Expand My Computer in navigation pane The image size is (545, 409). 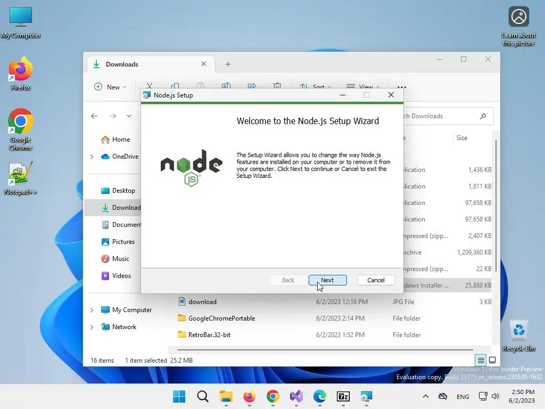pos(92,310)
